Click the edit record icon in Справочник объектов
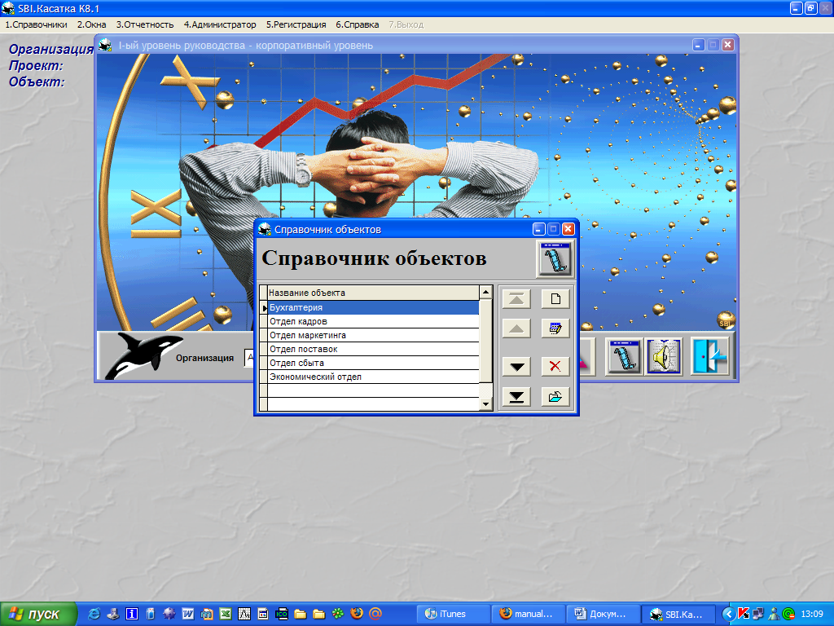 [x=555, y=328]
